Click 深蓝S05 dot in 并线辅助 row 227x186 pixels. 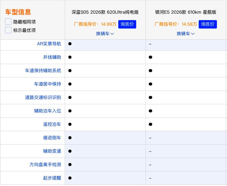(70, 57)
